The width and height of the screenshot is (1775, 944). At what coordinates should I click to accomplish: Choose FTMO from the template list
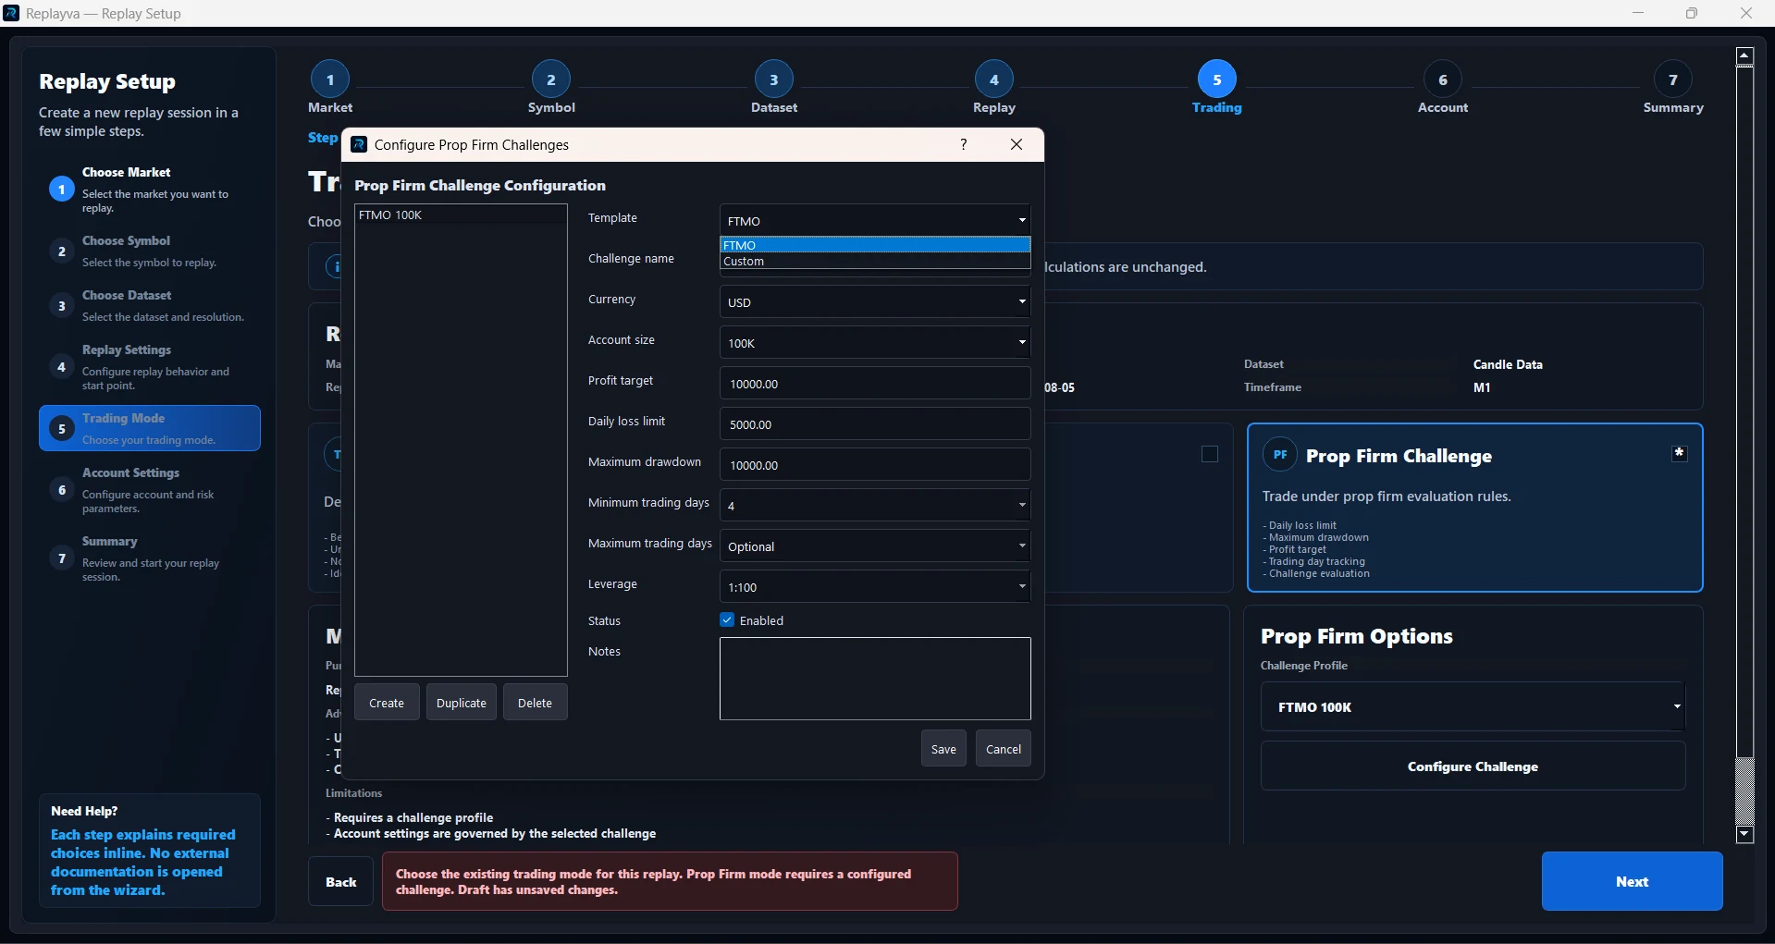point(875,245)
